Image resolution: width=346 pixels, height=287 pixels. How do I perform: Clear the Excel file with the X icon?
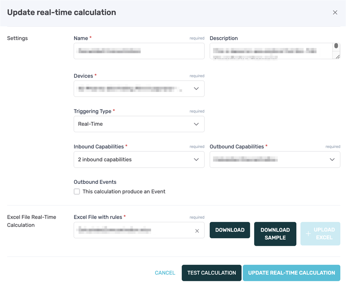point(197,231)
